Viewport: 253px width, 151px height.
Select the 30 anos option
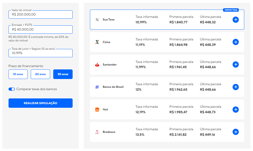coord(63,74)
